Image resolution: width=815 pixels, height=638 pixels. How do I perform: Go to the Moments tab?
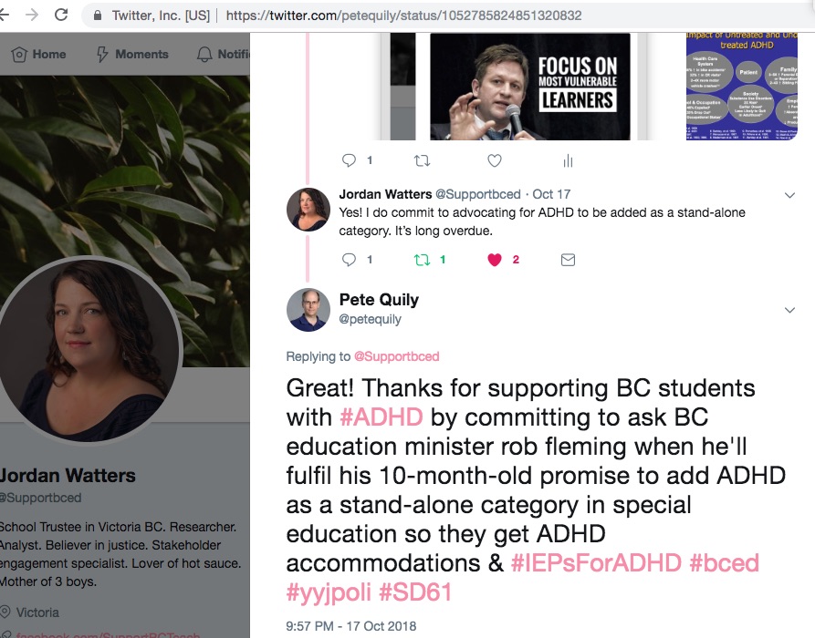(x=132, y=54)
